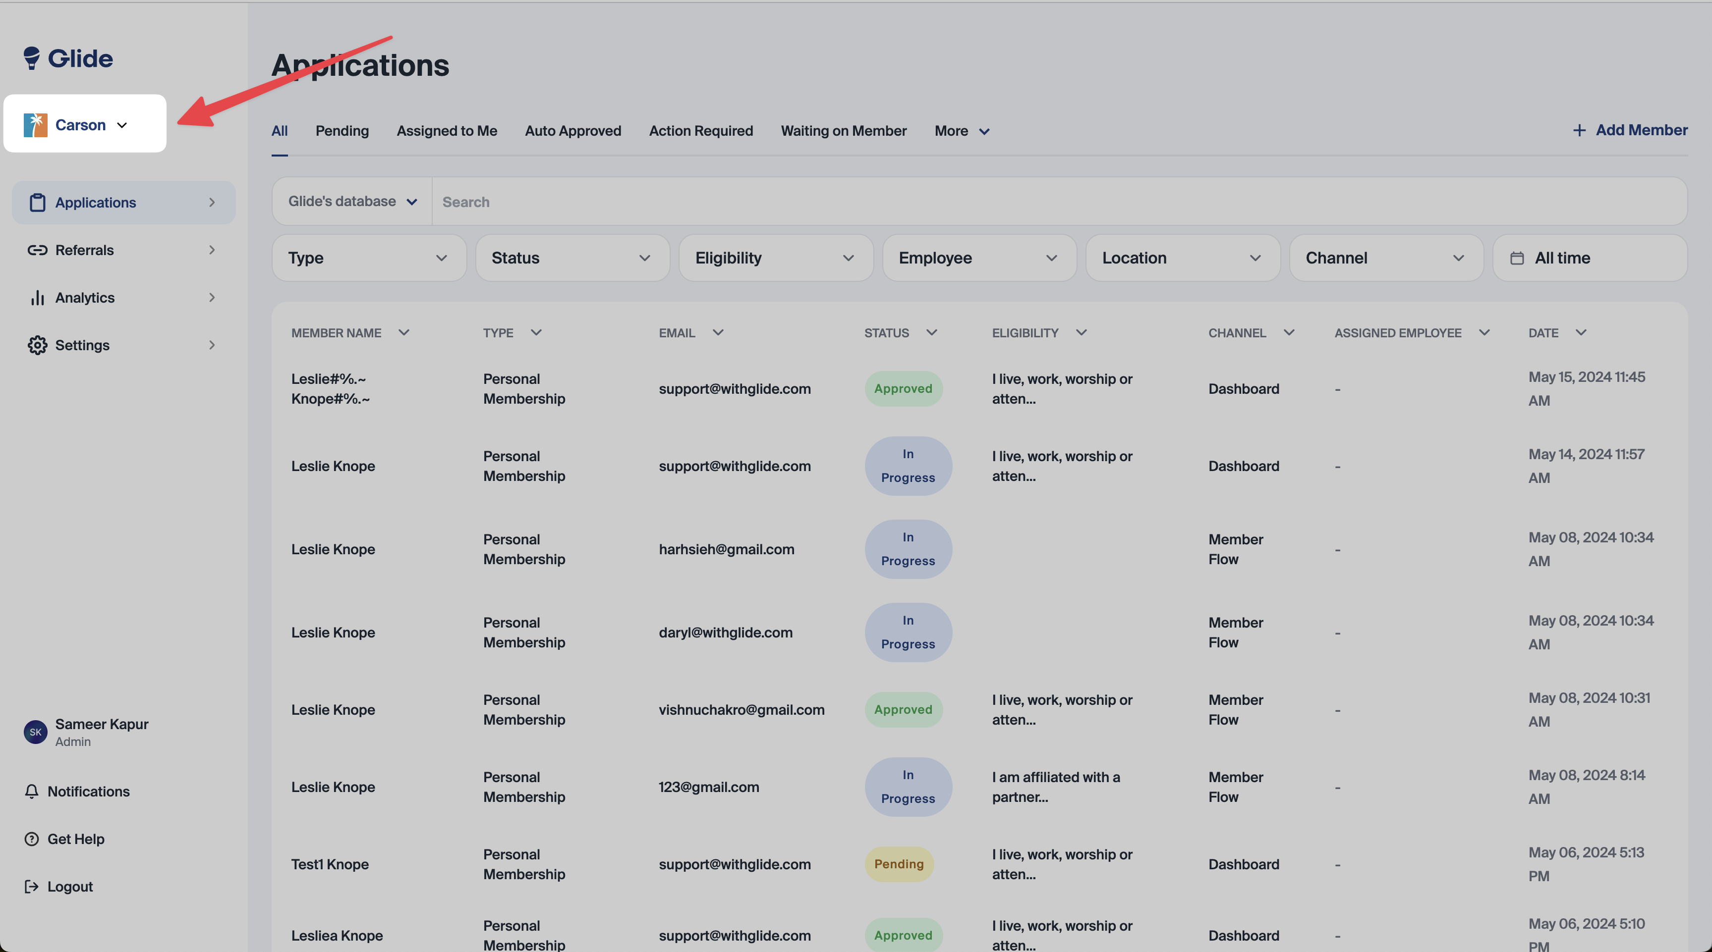This screenshot has width=1712, height=952.
Task: Open the More tabs menu
Action: 961,131
